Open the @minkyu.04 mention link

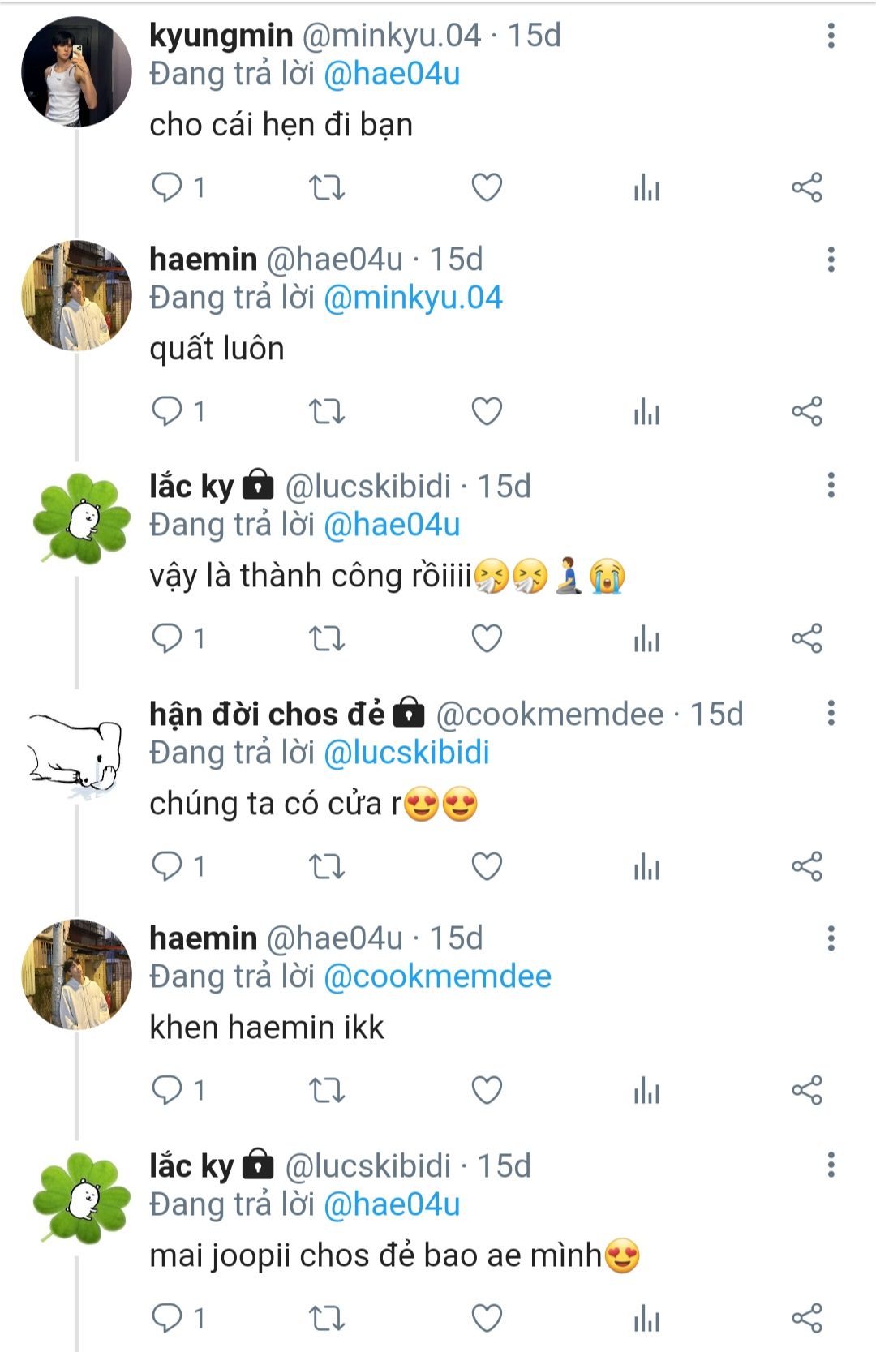(413, 298)
